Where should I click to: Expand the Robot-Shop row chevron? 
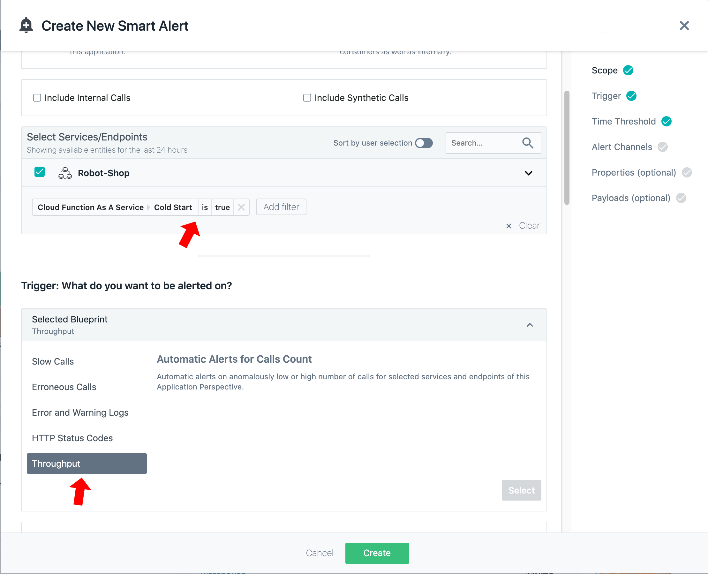pos(529,173)
